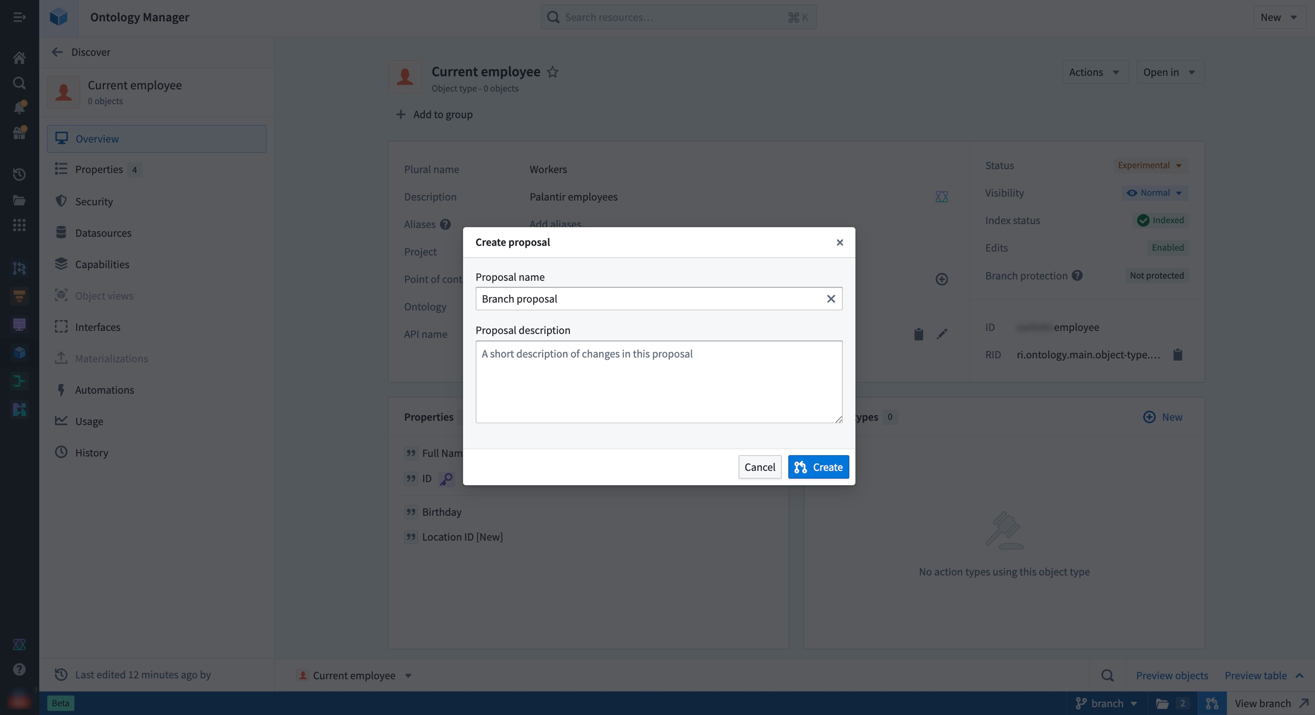Open notifications via the bell icon
Viewport: 1315px width, 715px height.
[x=19, y=107]
